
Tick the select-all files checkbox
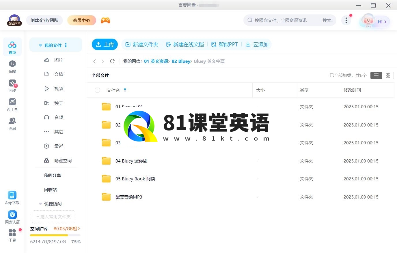point(97,90)
